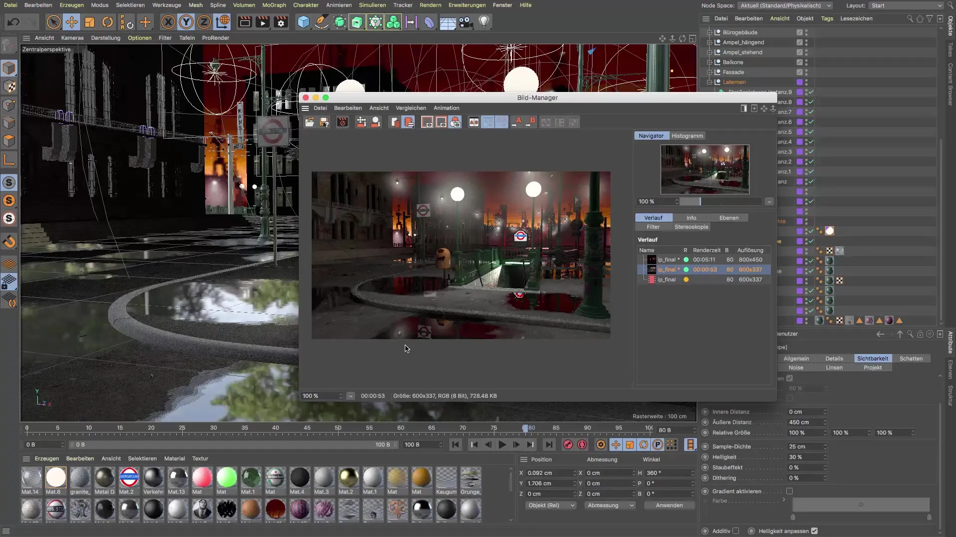956x537 pixels.
Task: Click Helligkeit value field
Action: pos(807,457)
